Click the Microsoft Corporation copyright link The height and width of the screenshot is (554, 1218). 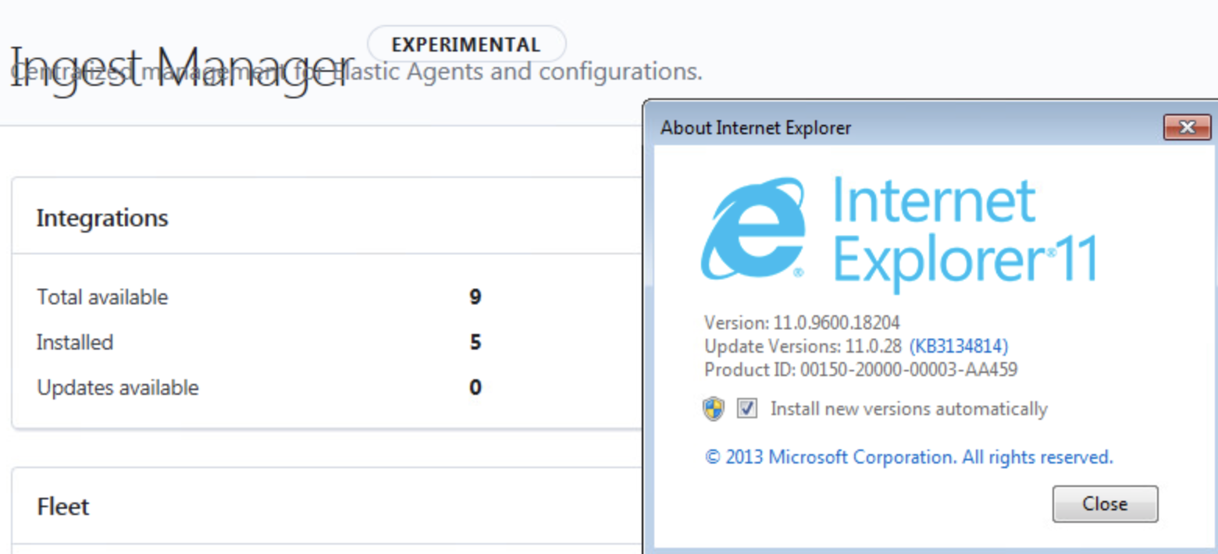pos(910,457)
